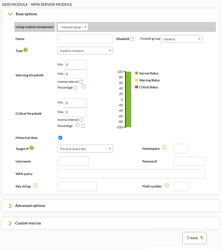Click the ADD MODULE - WMI SERVER MODULE heading
The height and width of the screenshot is (250, 222).
37,4
